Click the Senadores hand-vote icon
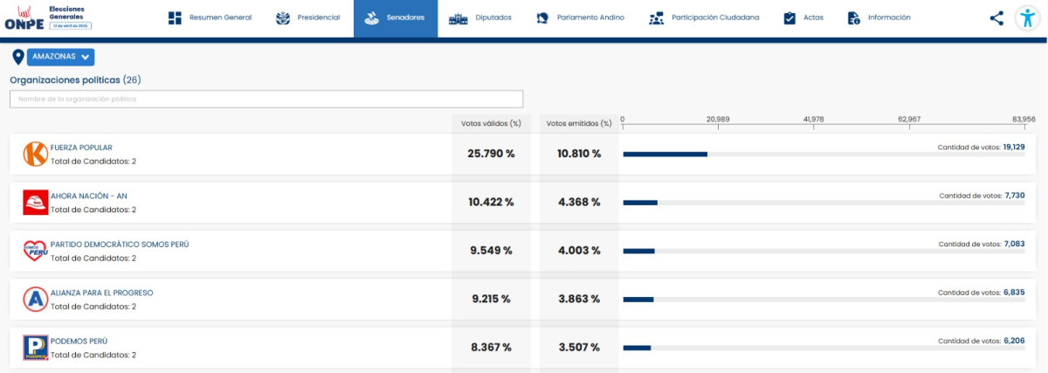 coord(371,17)
